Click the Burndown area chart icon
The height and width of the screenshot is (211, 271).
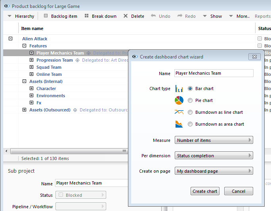(x=179, y=124)
